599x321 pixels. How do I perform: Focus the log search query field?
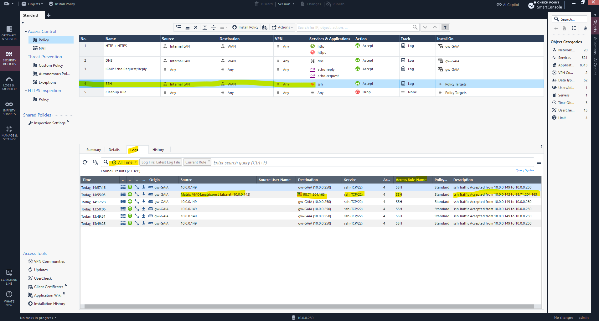(x=373, y=163)
